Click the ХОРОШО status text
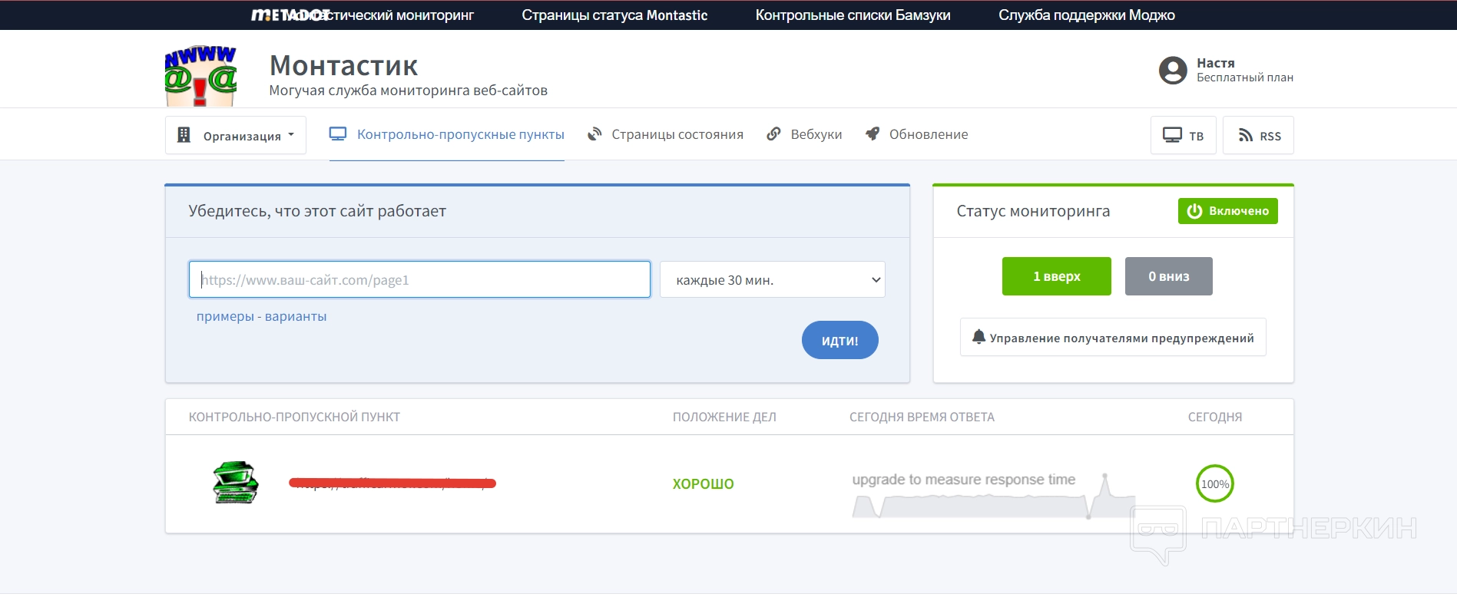The width and height of the screenshot is (1457, 607). coord(703,483)
